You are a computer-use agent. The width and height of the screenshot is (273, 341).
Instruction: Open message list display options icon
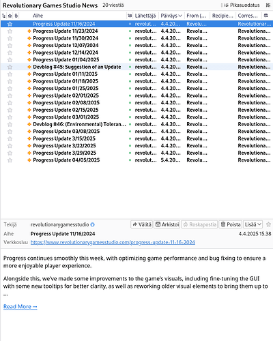point(268,5)
